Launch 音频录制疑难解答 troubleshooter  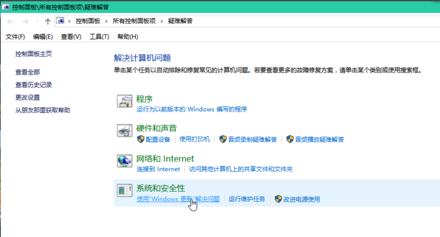tap(252, 140)
